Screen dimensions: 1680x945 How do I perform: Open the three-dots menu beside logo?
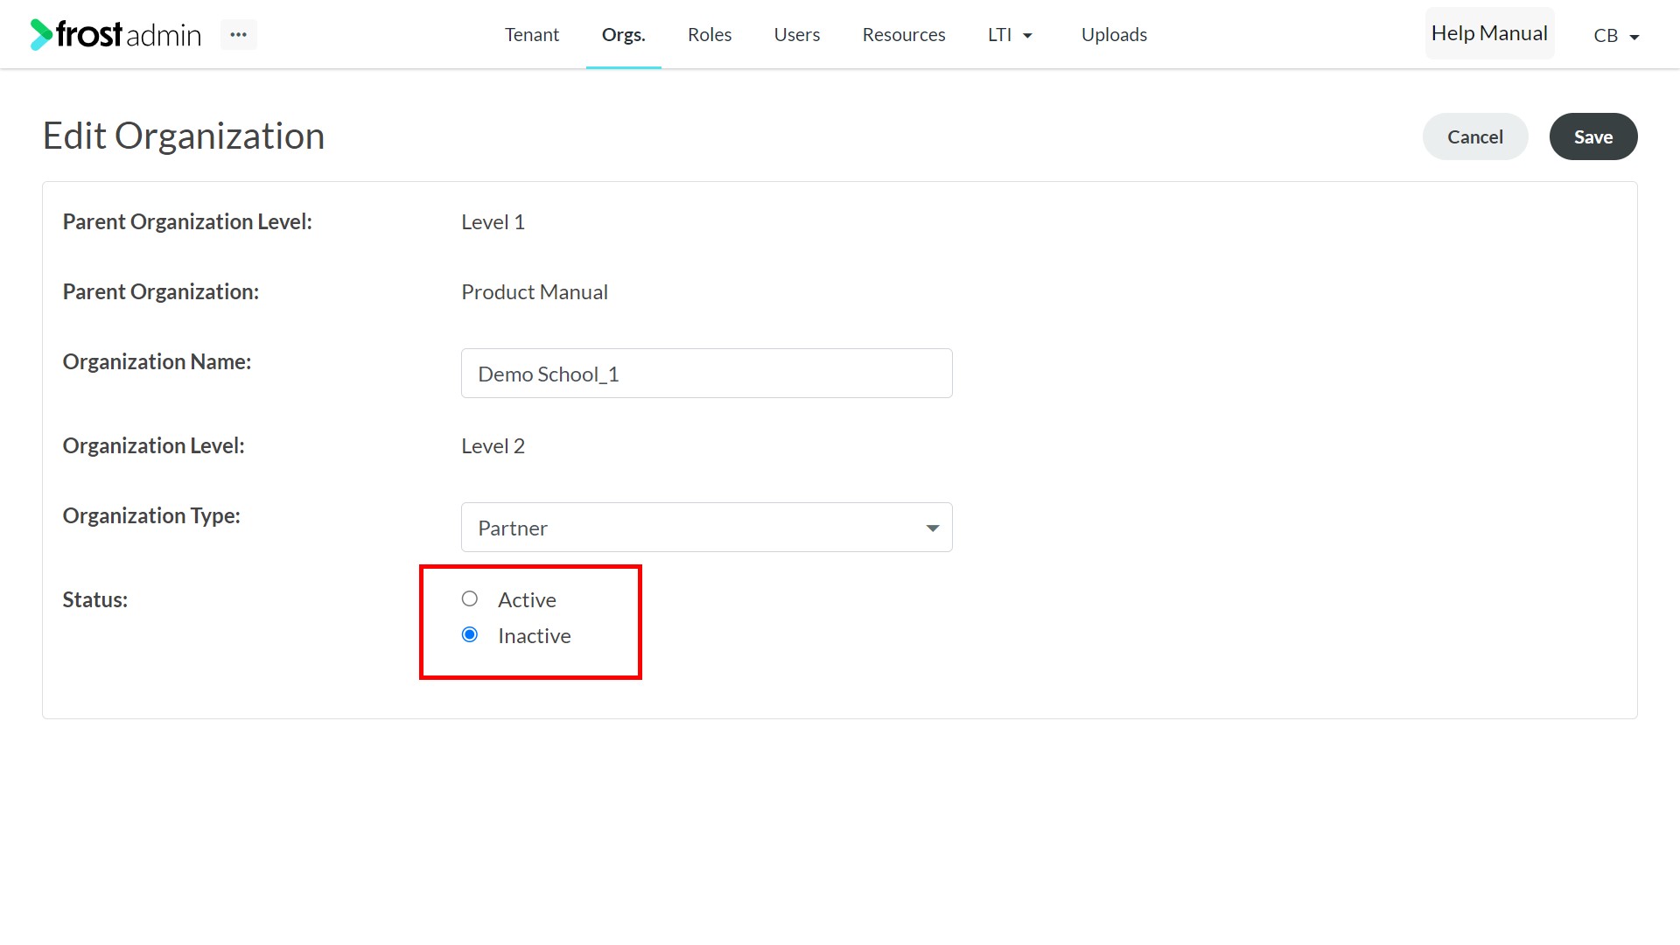click(x=238, y=34)
